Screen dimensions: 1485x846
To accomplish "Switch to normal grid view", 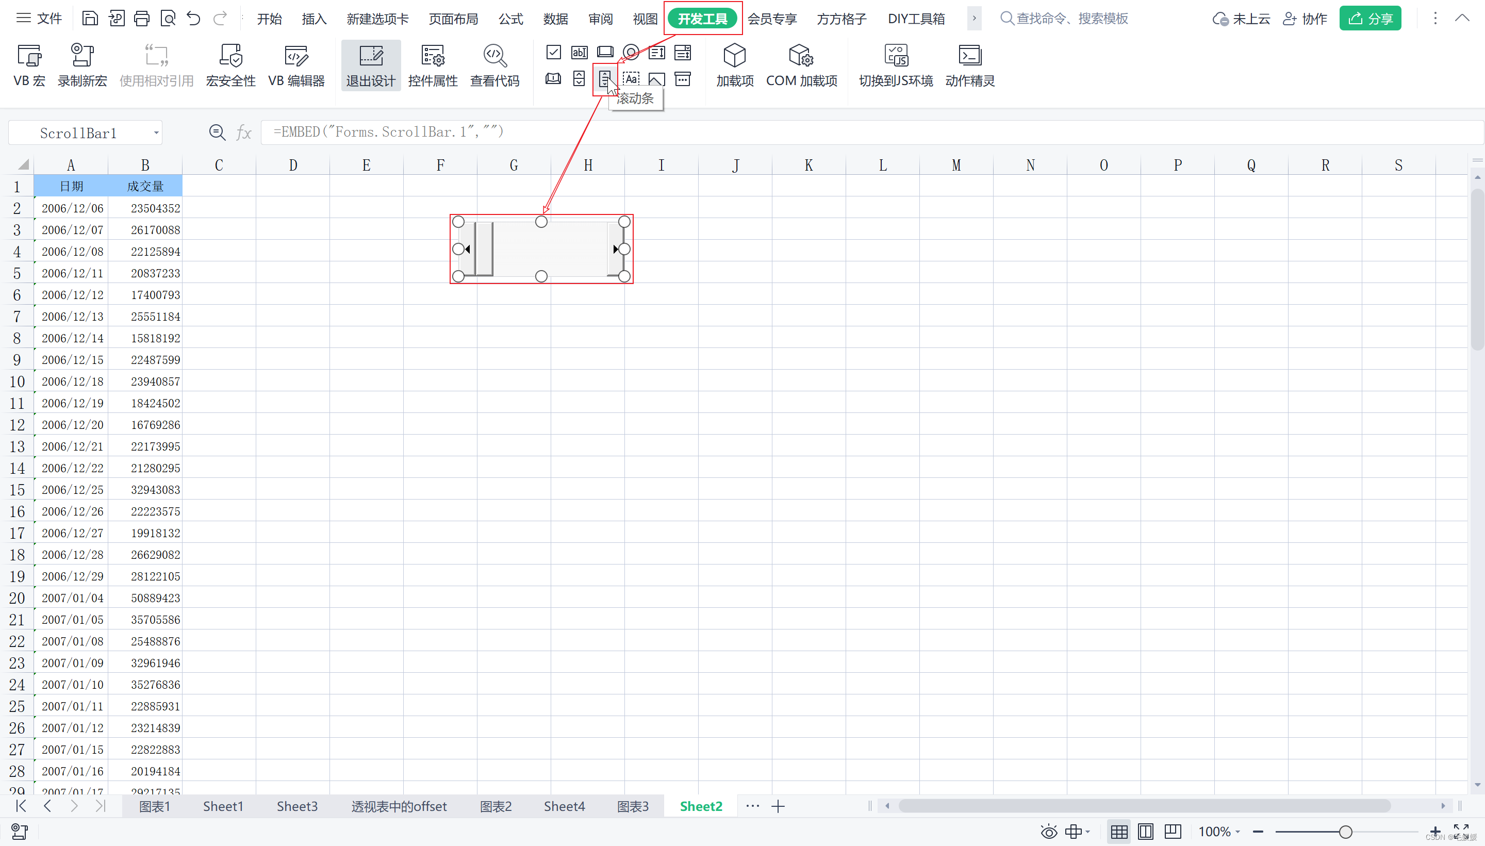I will pos(1119,832).
